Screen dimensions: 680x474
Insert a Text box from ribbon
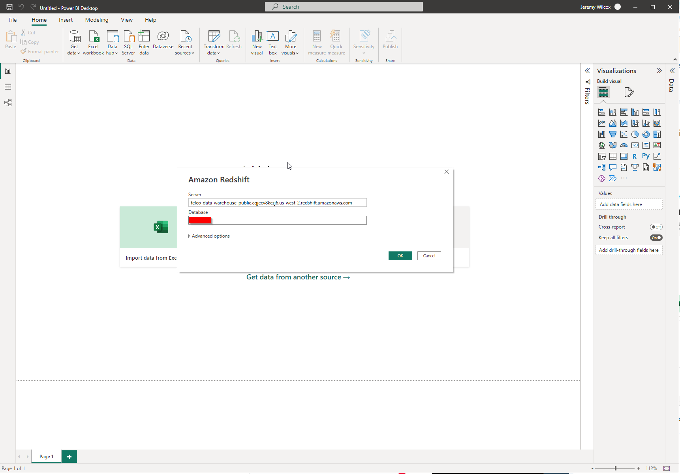[x=273, y=43]
